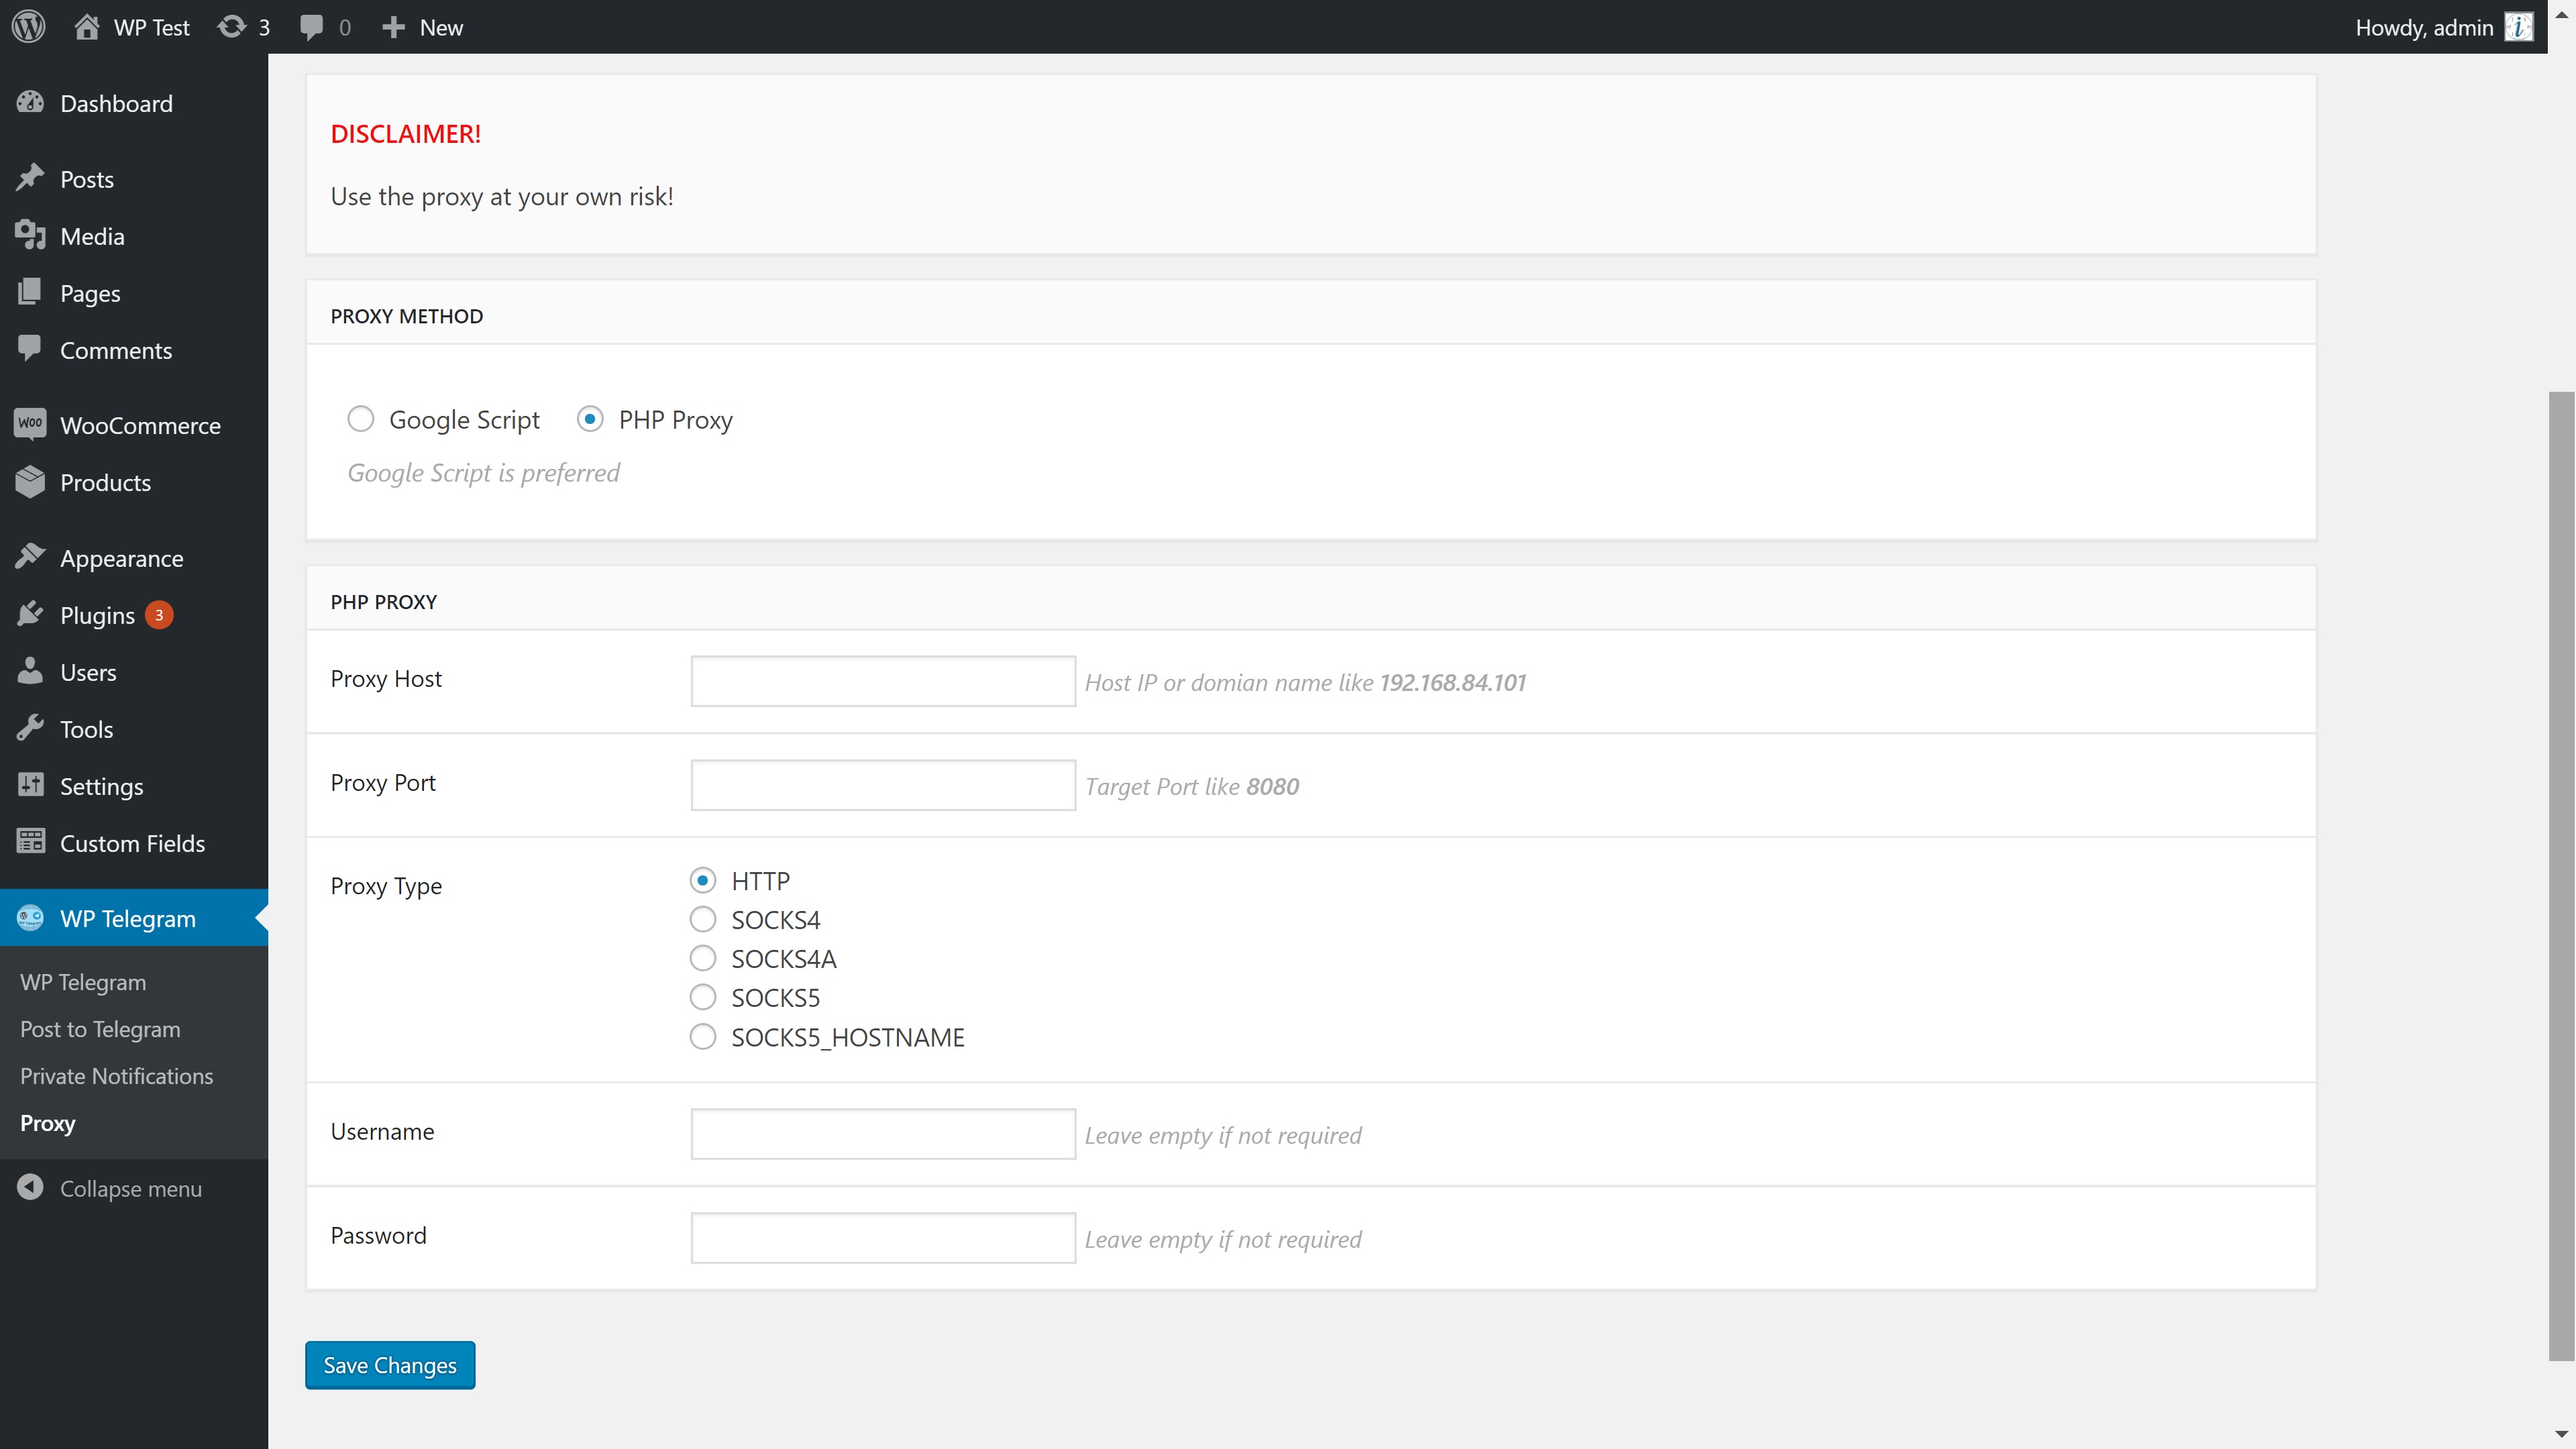Click the WooCommerce sidebar icon
This screenshot has height=1449, width=2576.
coord(30,424)
